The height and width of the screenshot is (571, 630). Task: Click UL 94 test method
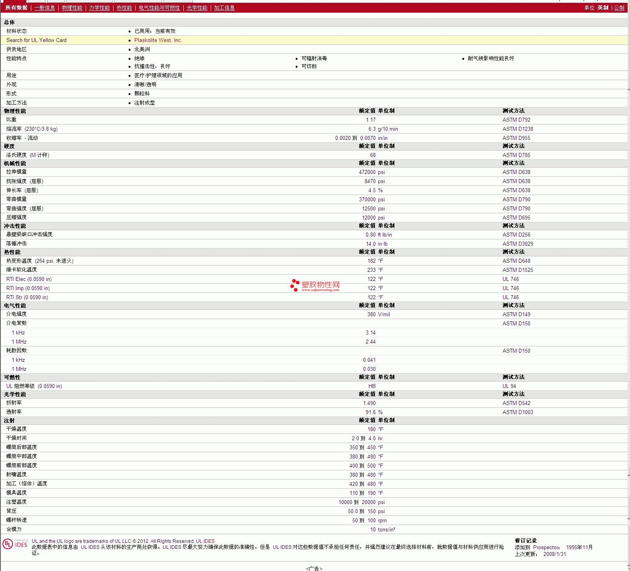coord(509,386)
